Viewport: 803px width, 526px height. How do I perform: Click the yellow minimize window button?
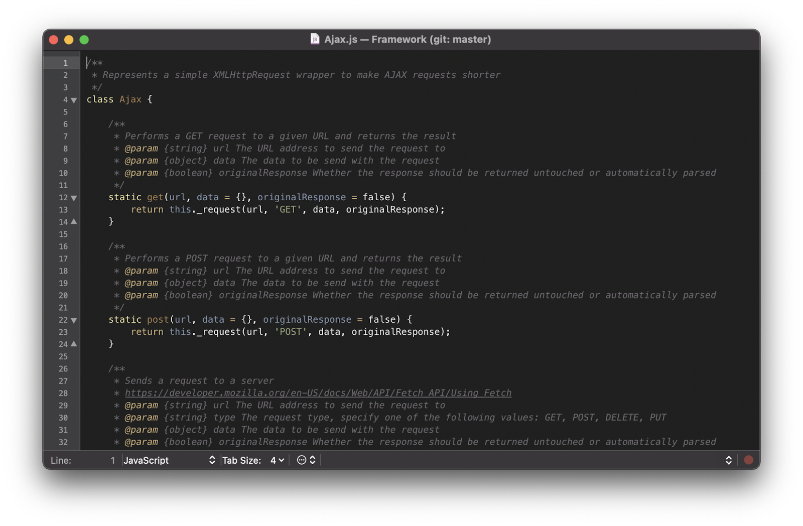69,40
